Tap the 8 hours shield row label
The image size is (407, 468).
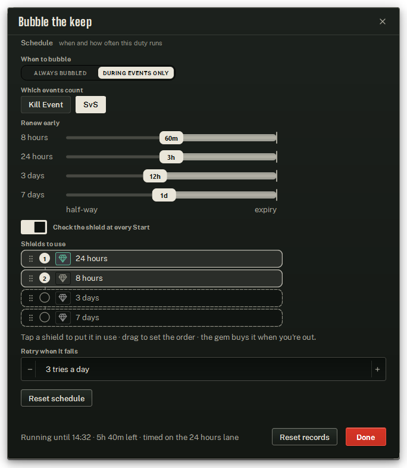click(89, 278)
